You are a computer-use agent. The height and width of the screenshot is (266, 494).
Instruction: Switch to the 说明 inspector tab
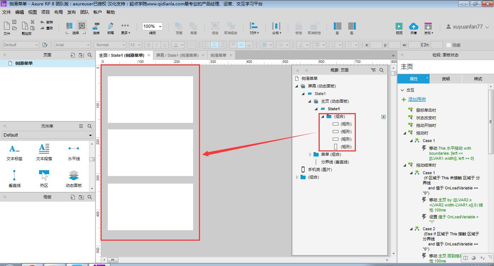click(x=446, y=79)
